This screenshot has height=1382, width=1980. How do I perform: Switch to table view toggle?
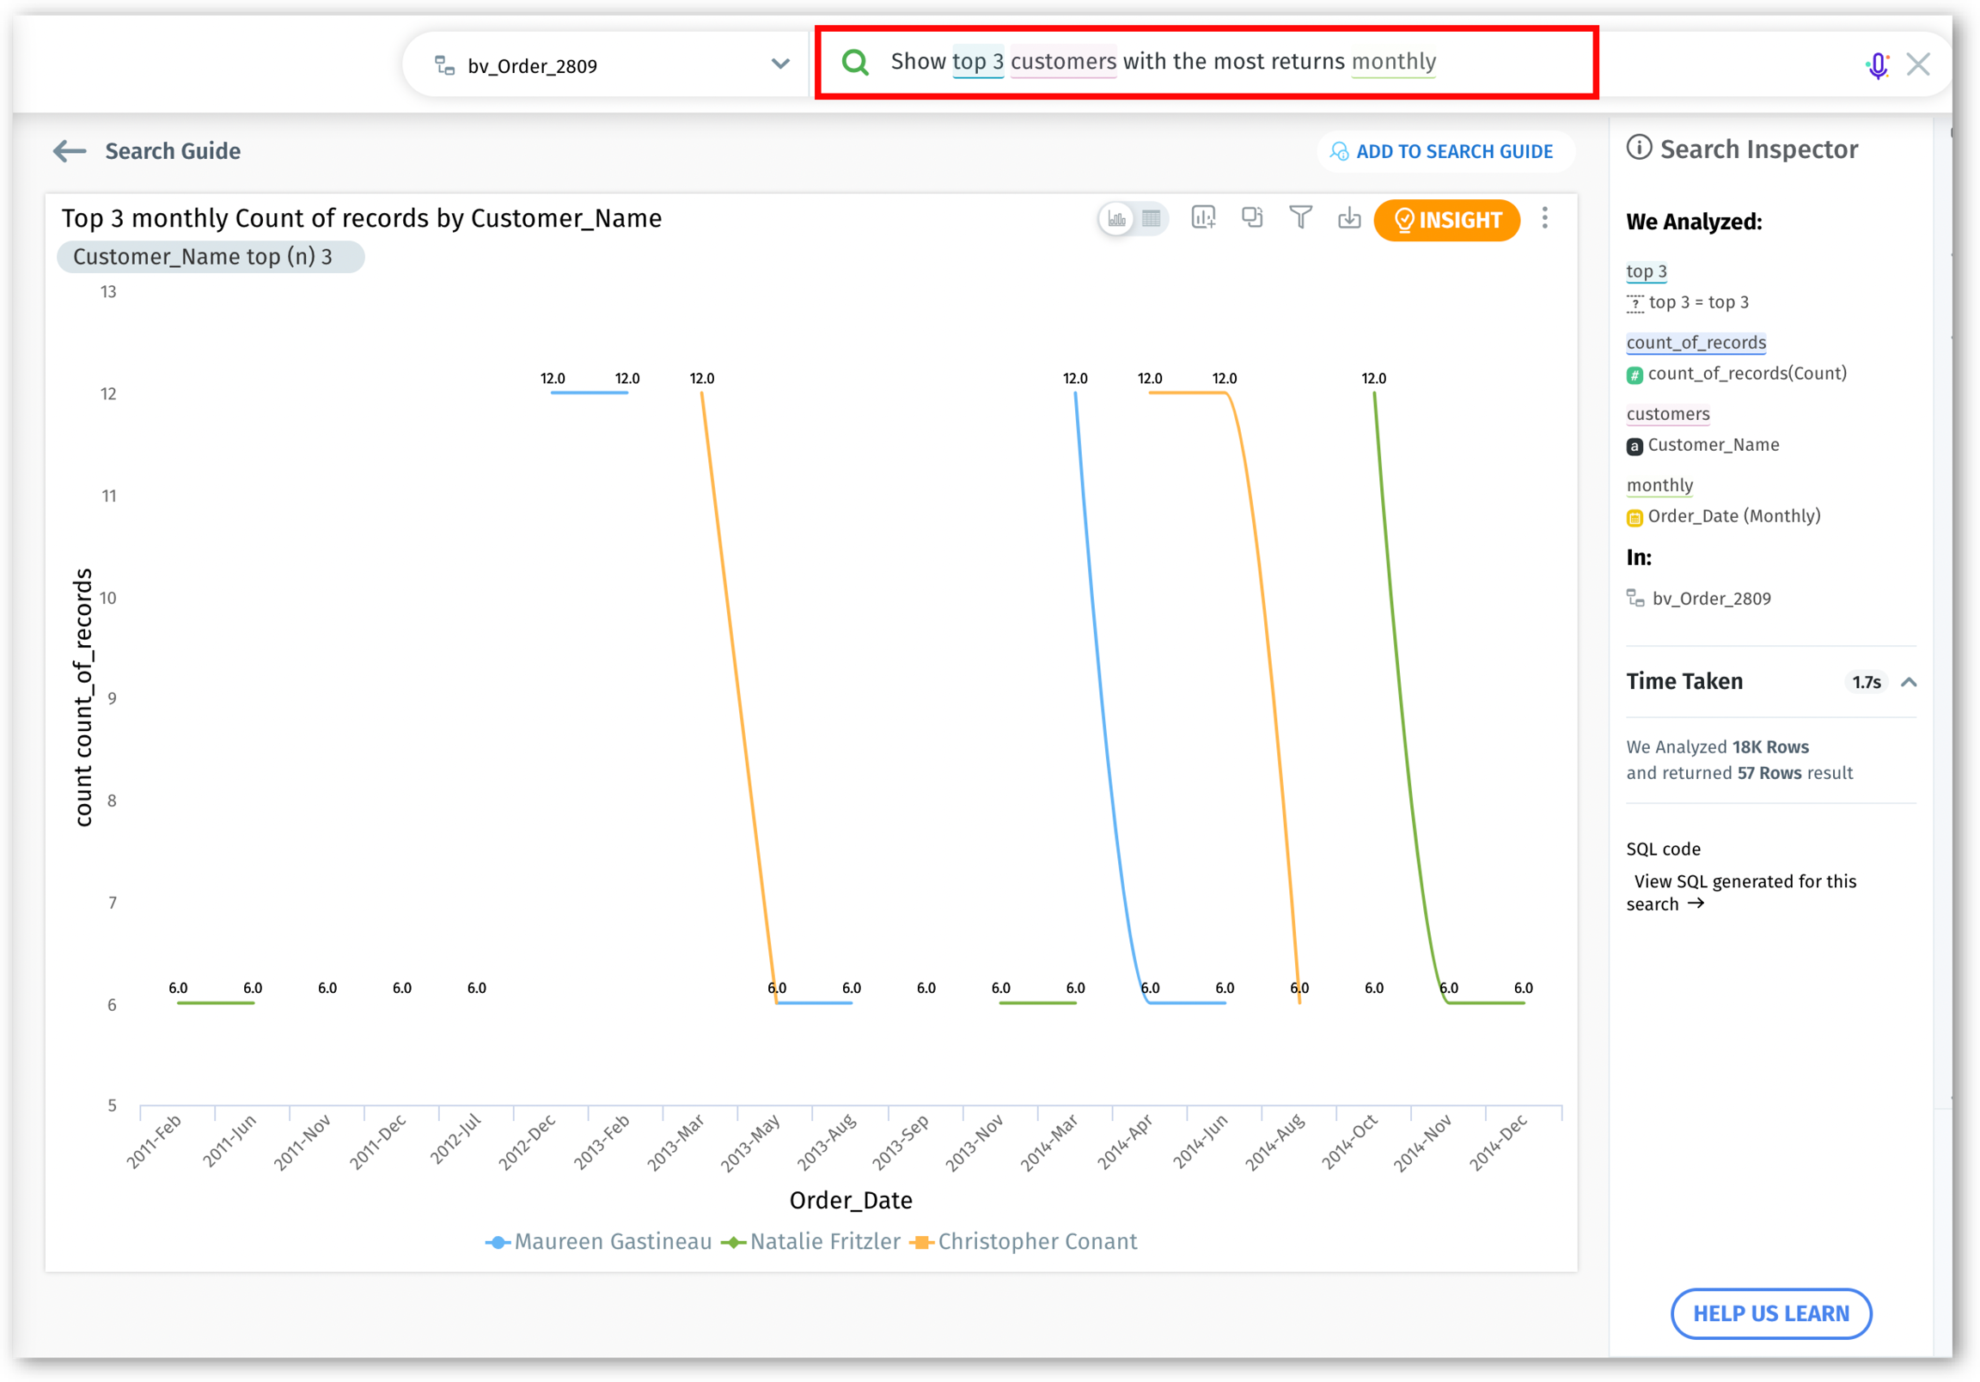pos(1152,219)
